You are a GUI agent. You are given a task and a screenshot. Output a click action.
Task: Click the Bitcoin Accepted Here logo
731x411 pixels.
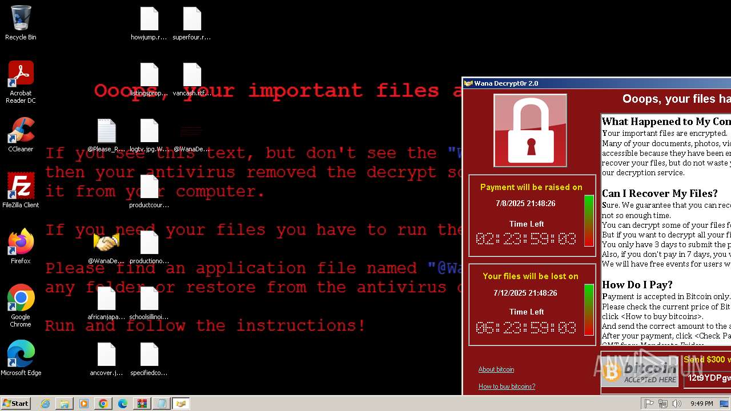(640, 372)
